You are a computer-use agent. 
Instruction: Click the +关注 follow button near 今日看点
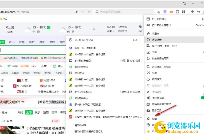pyautogui.click(x=55, y=121)
